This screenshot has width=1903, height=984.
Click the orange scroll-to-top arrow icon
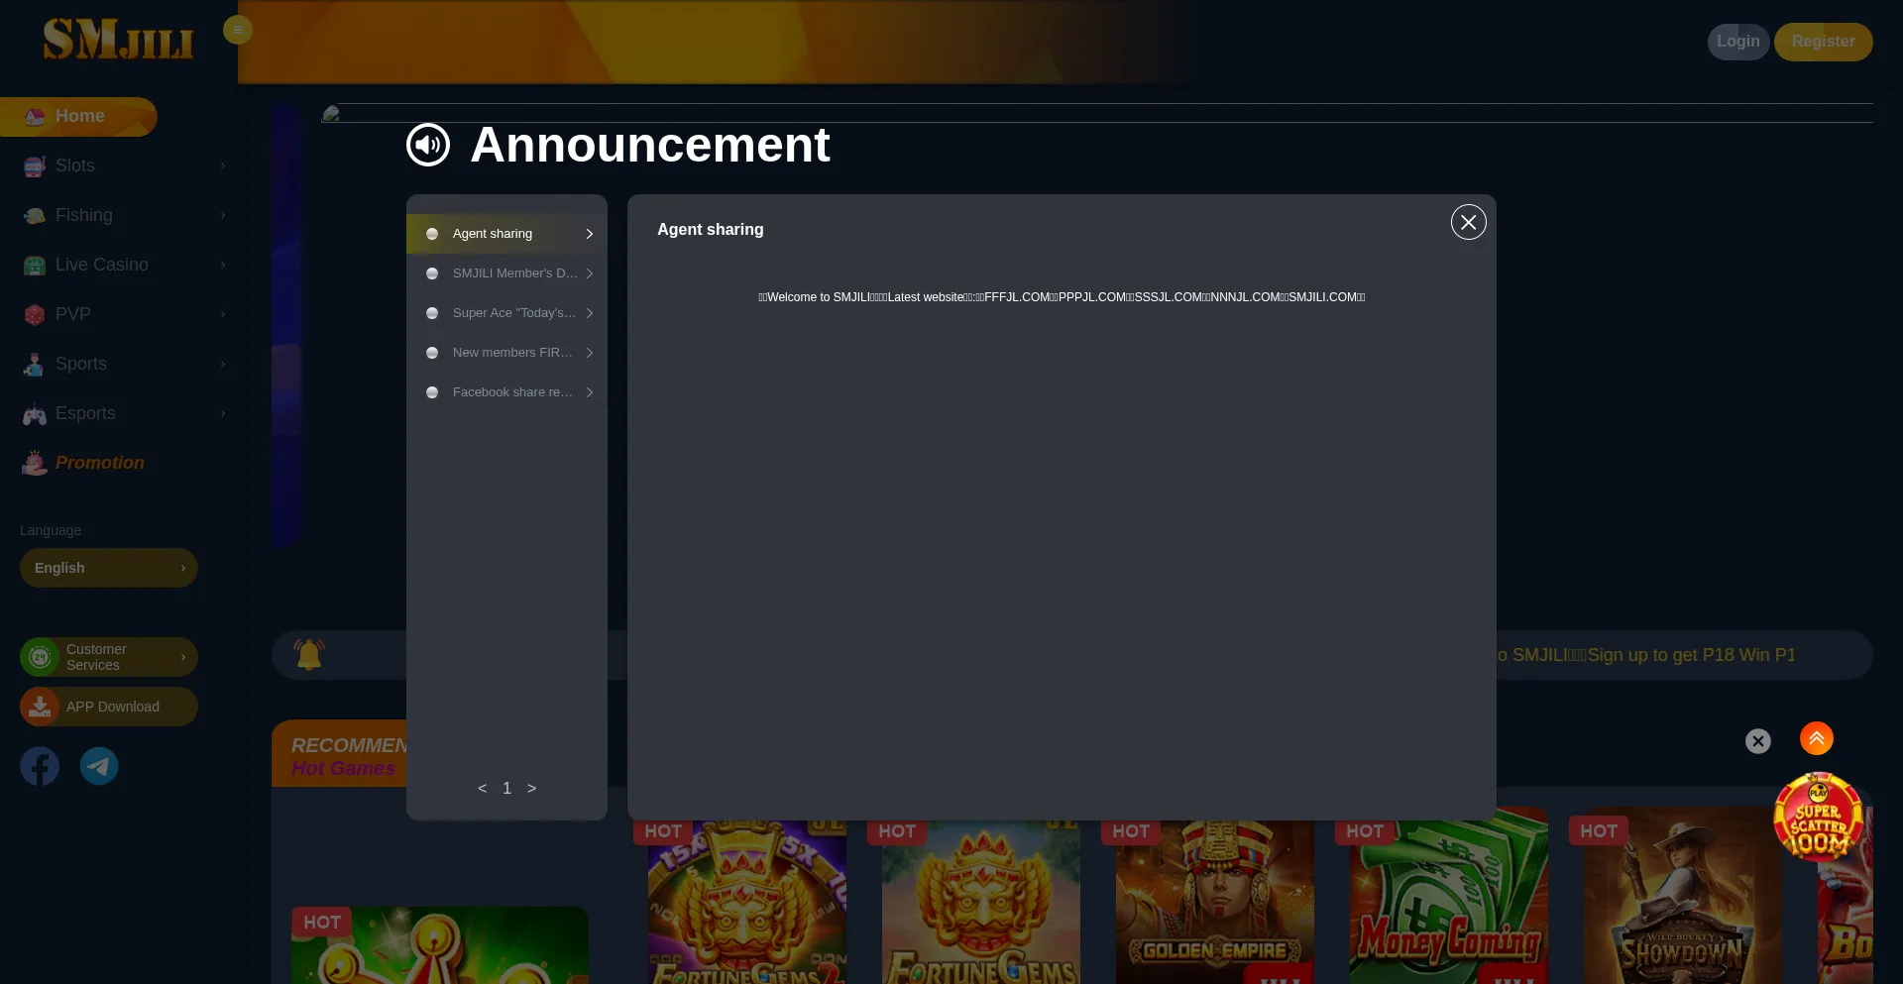[1816, 738]
